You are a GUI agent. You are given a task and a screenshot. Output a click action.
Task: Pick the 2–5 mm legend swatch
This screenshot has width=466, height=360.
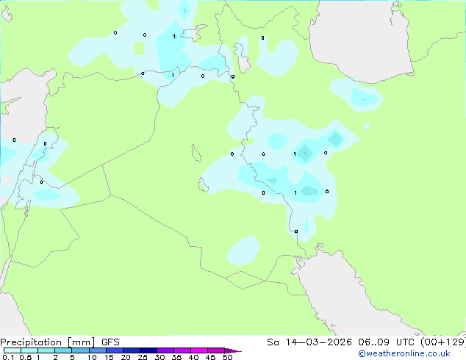click(x=63, y=350)
